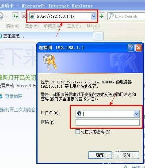Select the 正在连接 browser tab
This screenshot has width=145, height=168.
pos(46,36)
